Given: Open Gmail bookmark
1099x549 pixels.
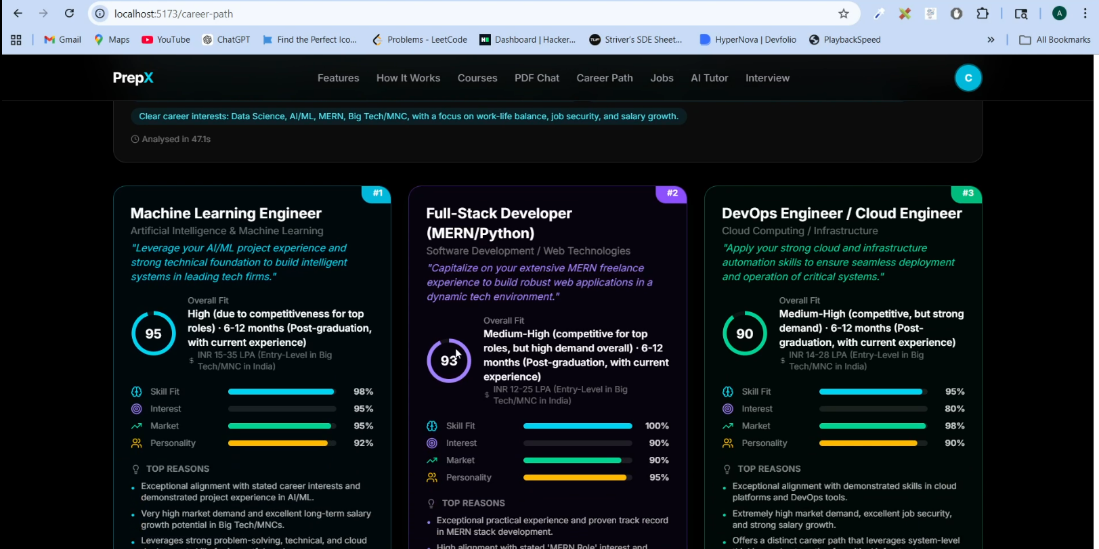Looking at the screenshot, I should click(63, 40).
